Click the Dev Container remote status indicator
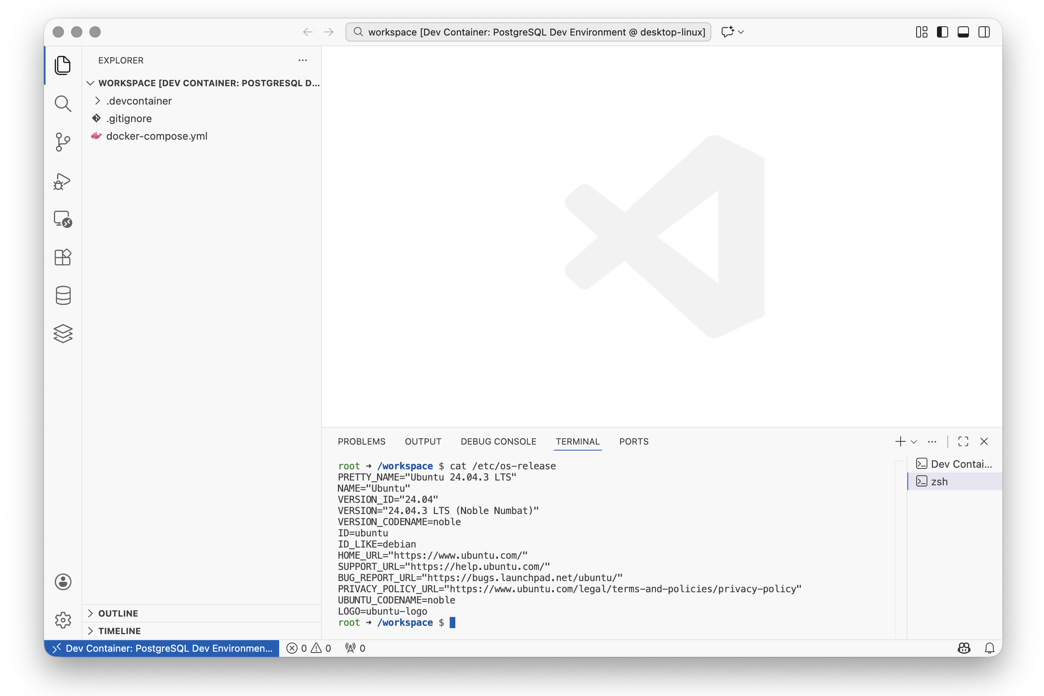This screenshot has width=1044, height=696. 162,648
